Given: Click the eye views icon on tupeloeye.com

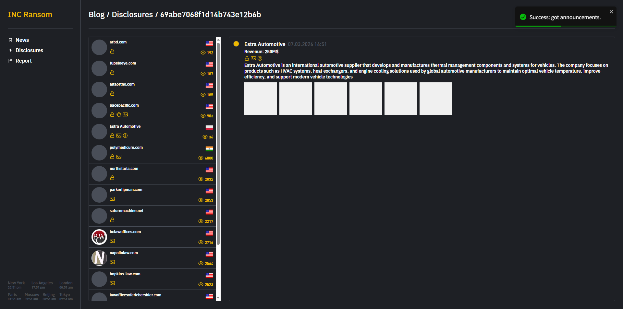Looking at the screenshot, I should click(203, 74).
